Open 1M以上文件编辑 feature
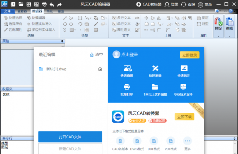 155,90
